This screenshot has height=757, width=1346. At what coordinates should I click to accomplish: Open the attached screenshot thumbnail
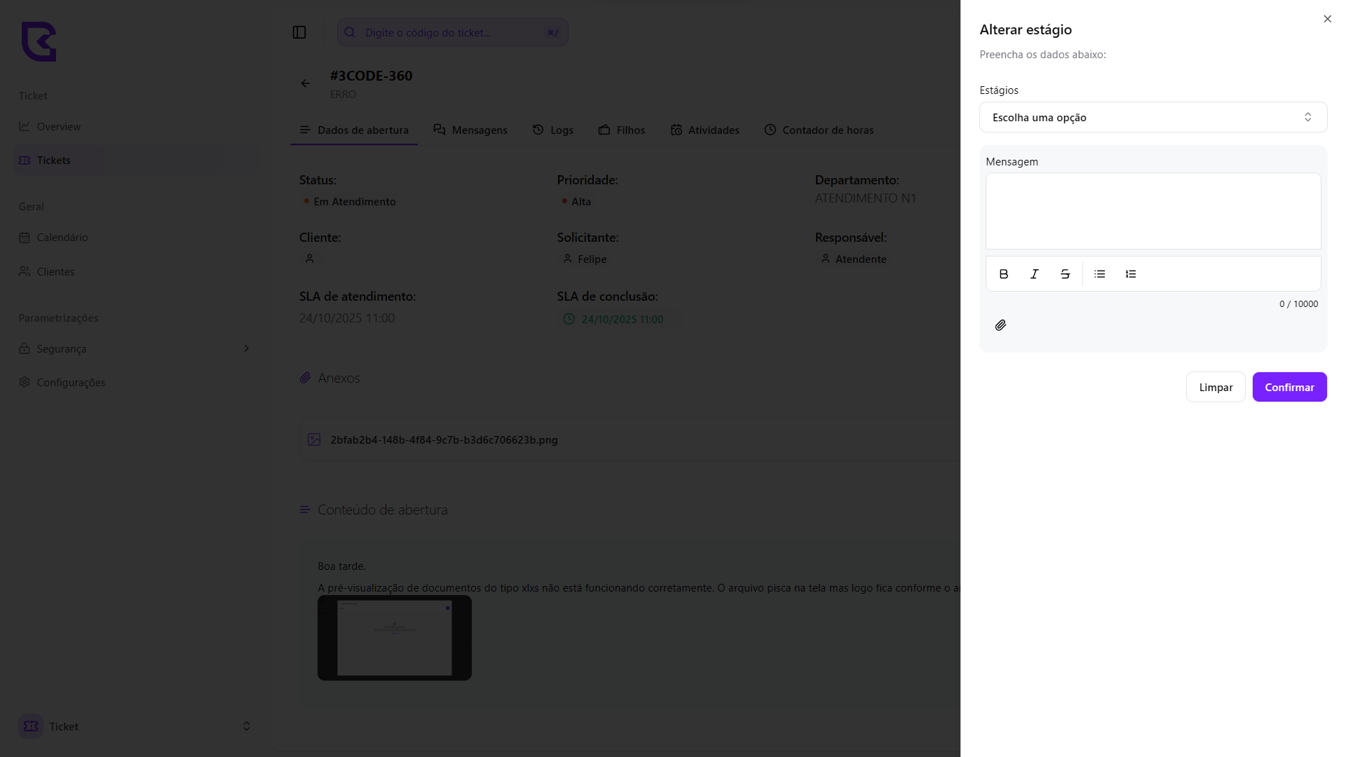(x=395, y=638)
